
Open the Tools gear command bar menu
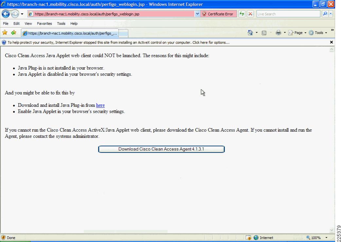[x=318, y=33]
